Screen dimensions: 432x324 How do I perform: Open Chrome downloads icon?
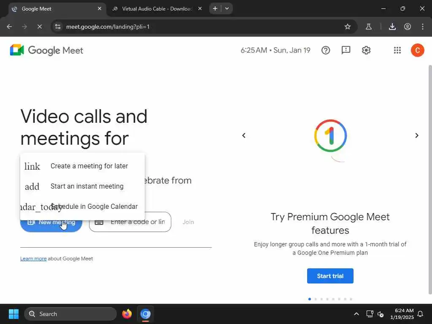(392, 27)
